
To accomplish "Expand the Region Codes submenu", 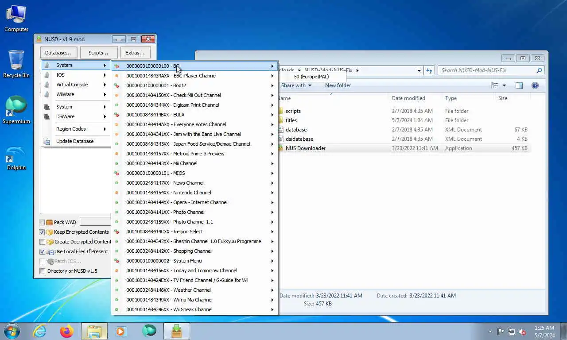I will [x=76, y=129].
